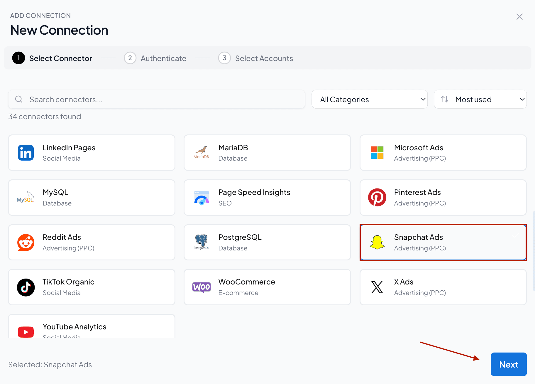The image size is (535, 384).
Task: Open the All Categories dropdown
Action: click(x=370, y=99)
